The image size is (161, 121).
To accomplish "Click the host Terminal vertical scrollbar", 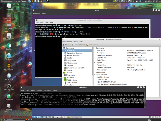I will (145, 100).
